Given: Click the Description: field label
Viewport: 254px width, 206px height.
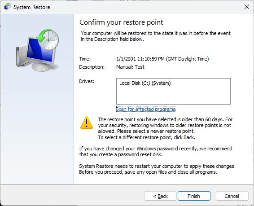Looking at the screenshot, I should 92,67.
